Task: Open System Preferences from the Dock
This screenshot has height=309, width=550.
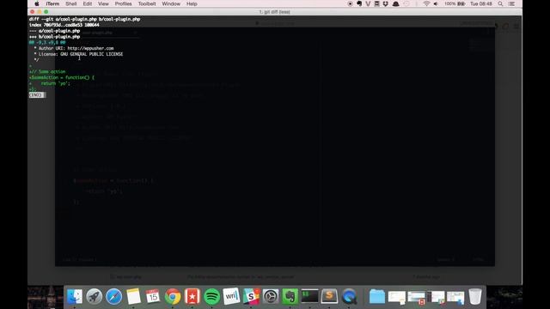Action: point(271,296)
